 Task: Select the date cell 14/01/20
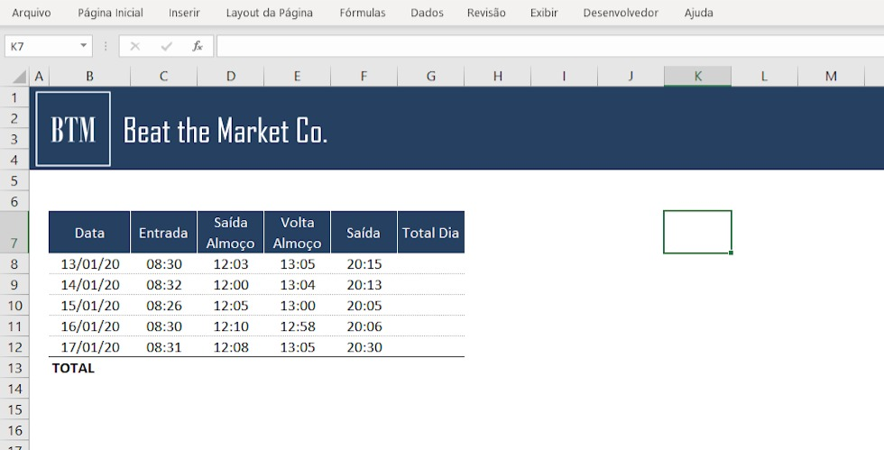pyautogui.click(x=89, y=285)
